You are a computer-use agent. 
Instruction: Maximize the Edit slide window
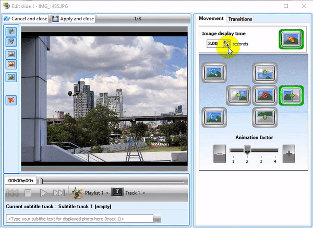click(x=286, y=6)
